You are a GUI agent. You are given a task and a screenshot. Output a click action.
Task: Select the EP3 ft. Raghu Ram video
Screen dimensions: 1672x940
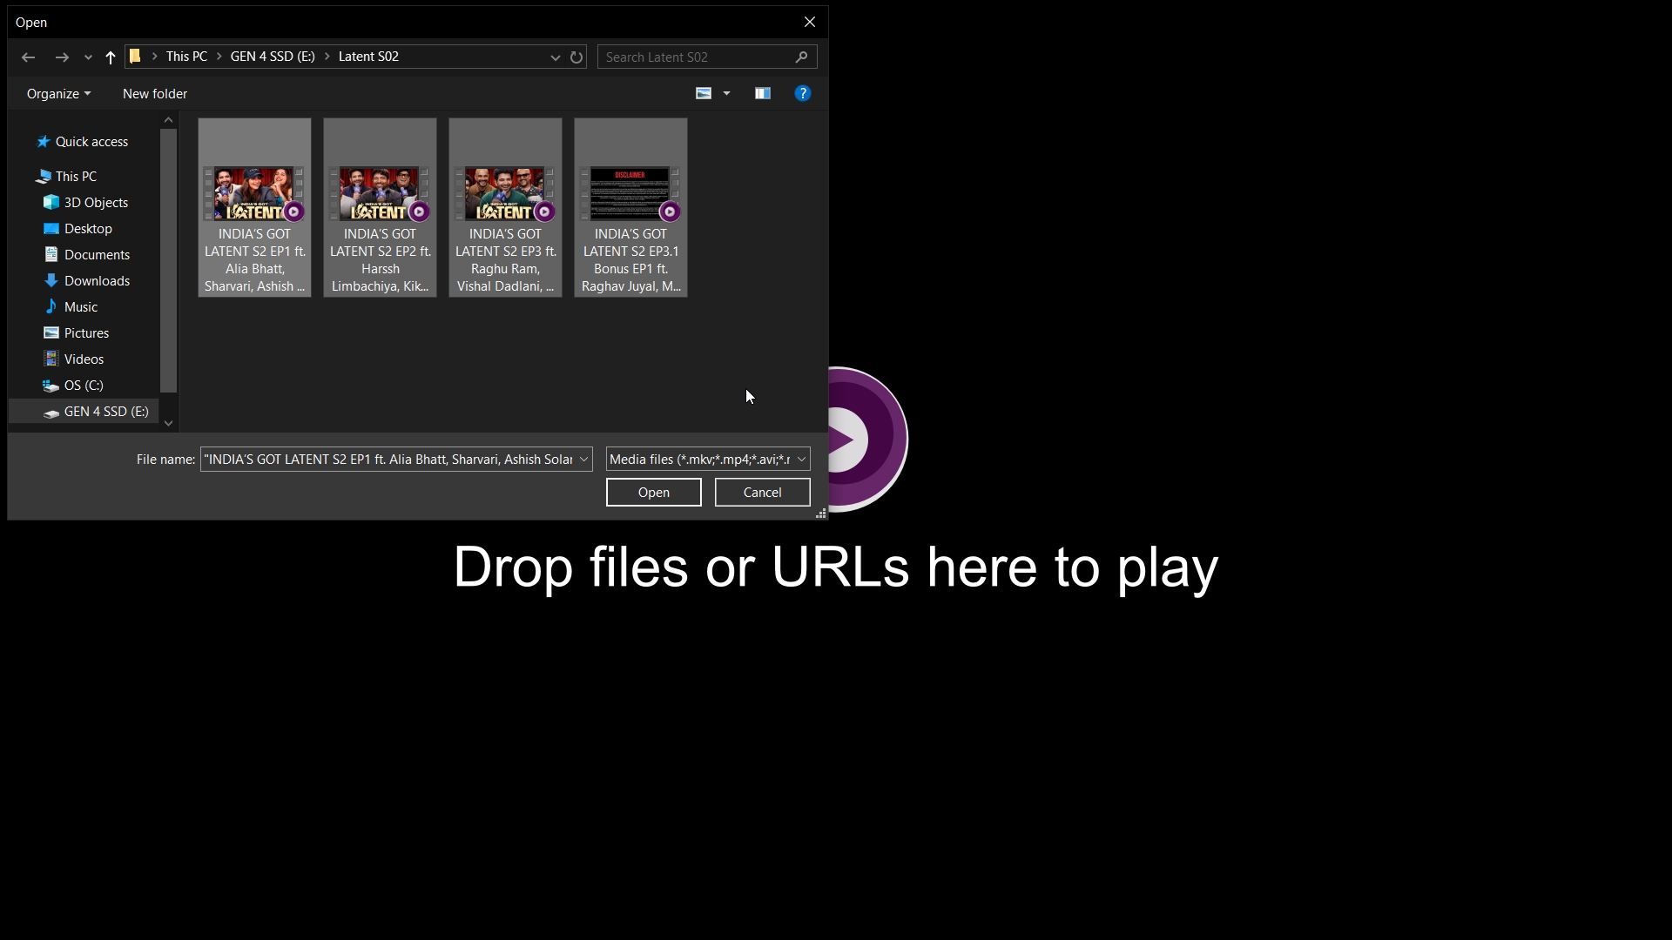click(x=505, y=208)
